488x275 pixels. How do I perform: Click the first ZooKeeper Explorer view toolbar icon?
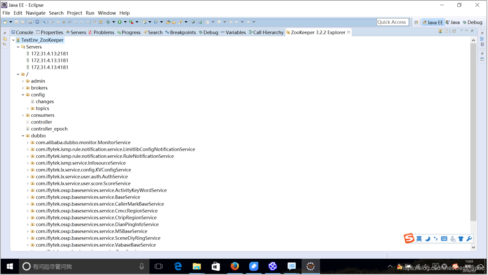[440, 31]
